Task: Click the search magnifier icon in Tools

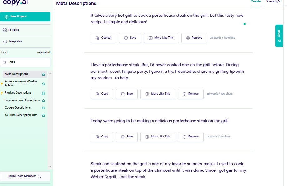Action: pos(5,62)
